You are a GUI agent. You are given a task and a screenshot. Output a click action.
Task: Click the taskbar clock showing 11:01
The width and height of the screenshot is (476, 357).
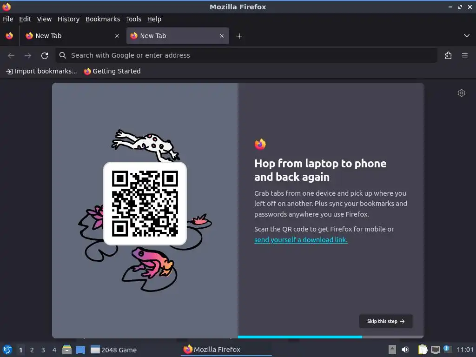click(465, 350)
